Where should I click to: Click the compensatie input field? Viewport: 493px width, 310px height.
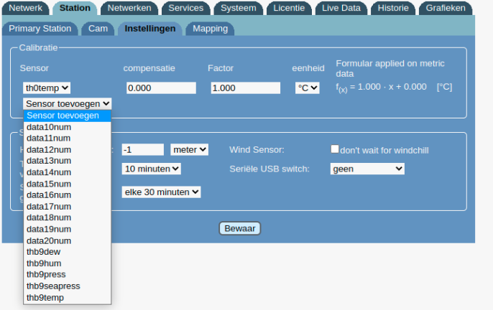pyautogui.click(x=161, y=88)
